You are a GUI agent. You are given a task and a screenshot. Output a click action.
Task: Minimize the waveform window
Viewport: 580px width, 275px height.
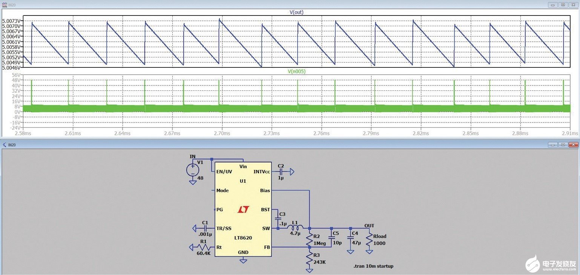click(552, 5)
